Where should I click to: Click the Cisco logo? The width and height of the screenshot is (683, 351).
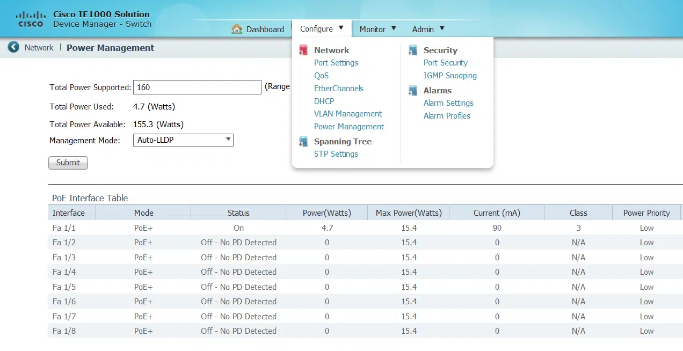pos(31,19)
